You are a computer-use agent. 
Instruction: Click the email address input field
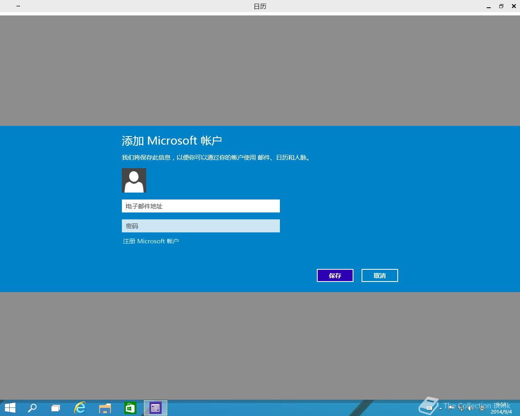click(x=201, y=206)
